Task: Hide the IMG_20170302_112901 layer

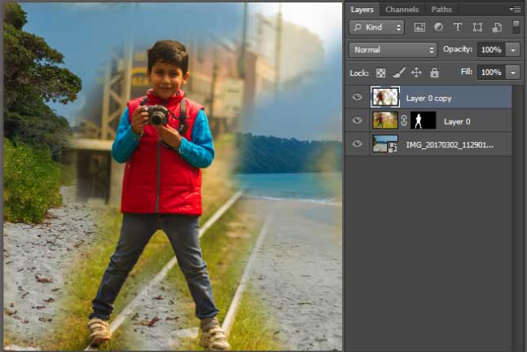Action: 358,144
